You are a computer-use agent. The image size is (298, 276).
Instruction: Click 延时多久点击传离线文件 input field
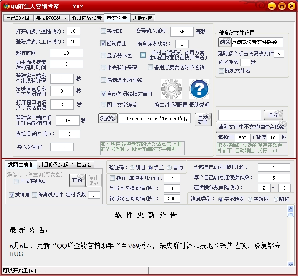(x=279, y=54)
